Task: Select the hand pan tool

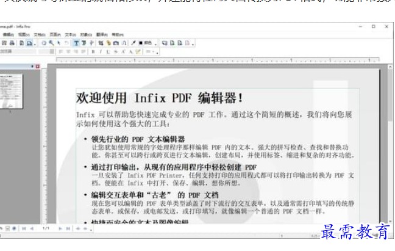Action: [44, 43]
